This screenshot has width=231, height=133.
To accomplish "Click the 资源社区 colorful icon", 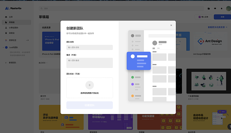I will click(x=6, y=40).
